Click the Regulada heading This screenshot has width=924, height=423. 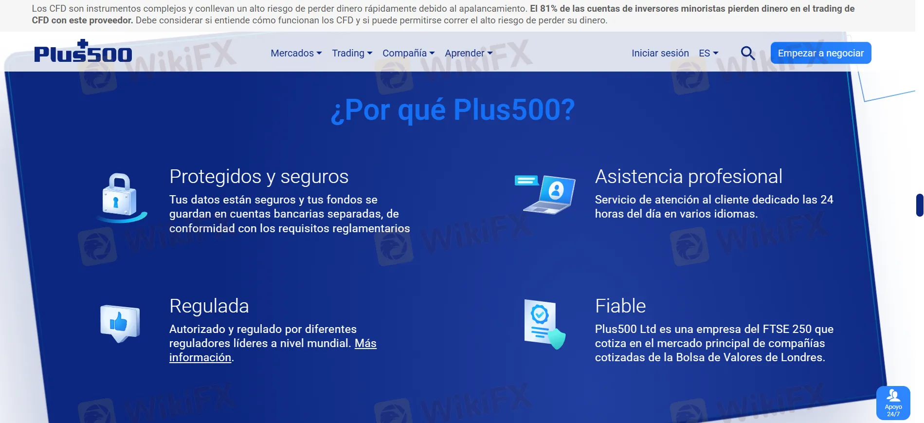pos(209,306)
